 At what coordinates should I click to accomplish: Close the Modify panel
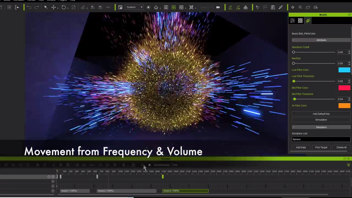pyautogui.click(x=349, y=15)
